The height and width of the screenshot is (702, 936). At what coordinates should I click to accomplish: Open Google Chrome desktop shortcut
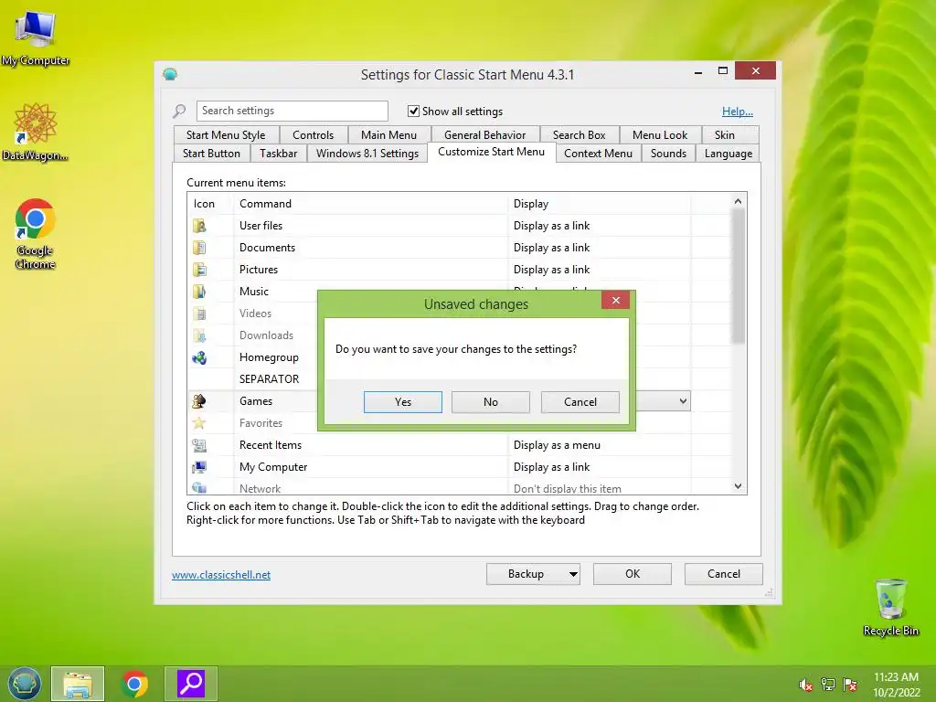(x=36, y=233)
